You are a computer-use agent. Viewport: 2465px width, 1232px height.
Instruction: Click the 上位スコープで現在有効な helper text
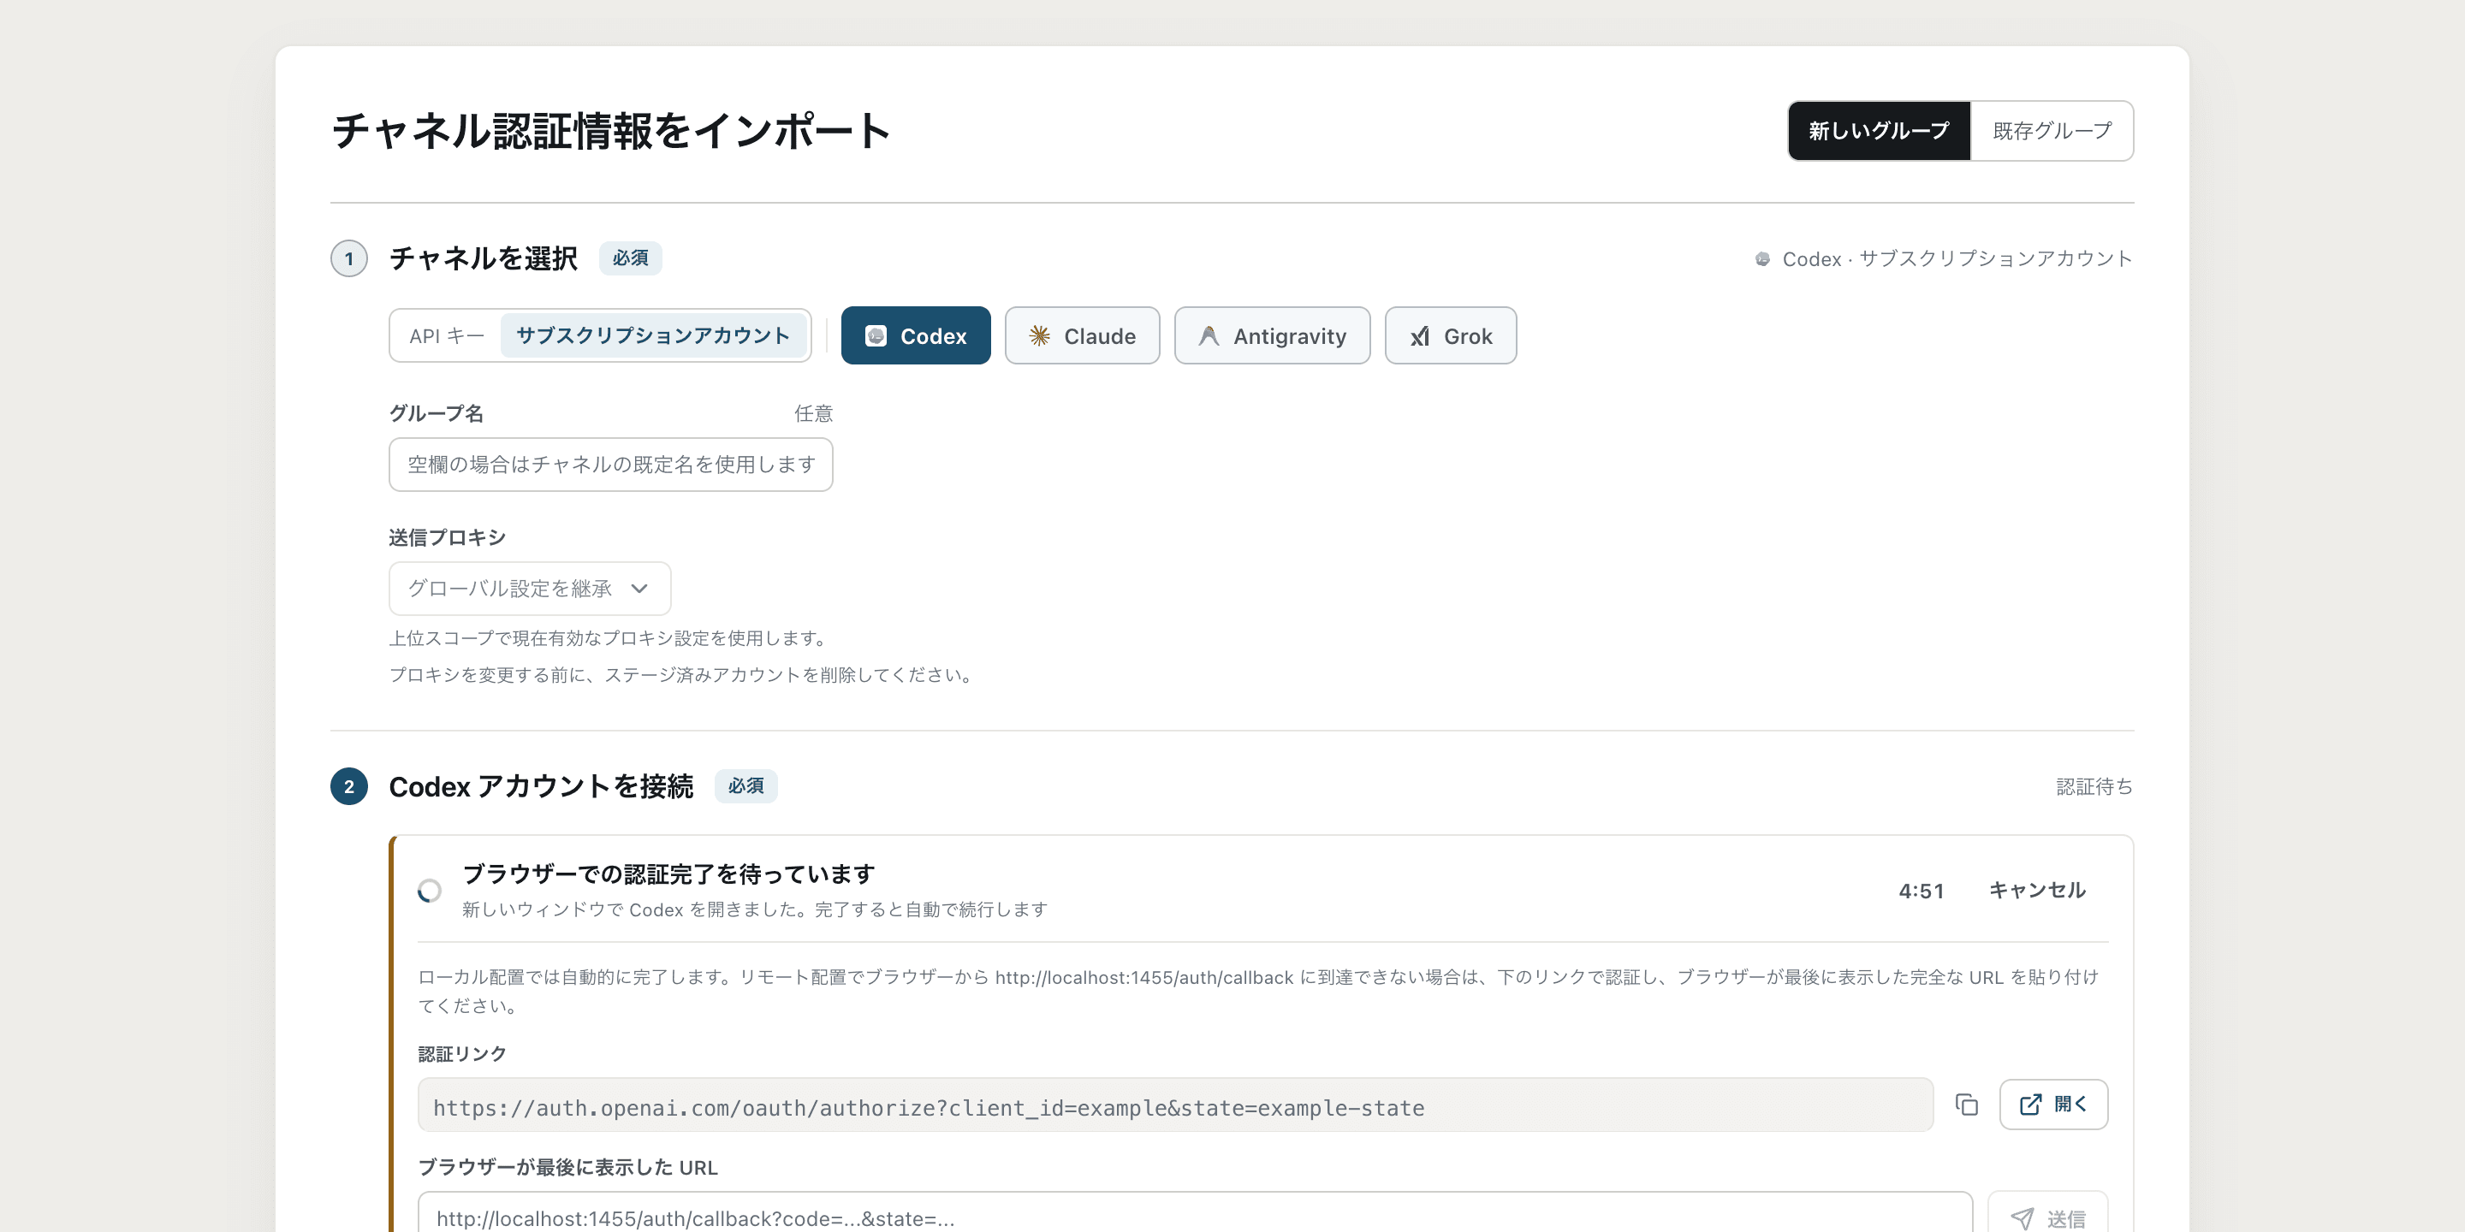tap(609, 638)
